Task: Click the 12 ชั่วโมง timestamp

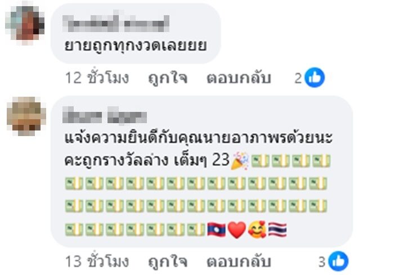Action: coord(97,78)
